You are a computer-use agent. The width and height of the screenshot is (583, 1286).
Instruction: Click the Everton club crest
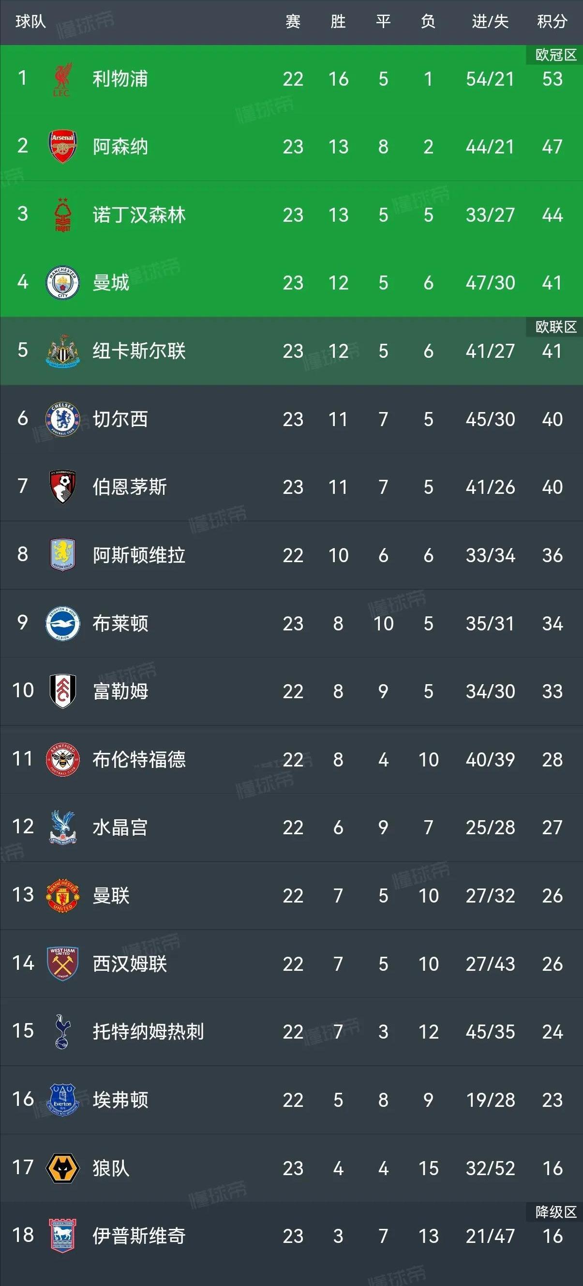[x=62, y=1099]
